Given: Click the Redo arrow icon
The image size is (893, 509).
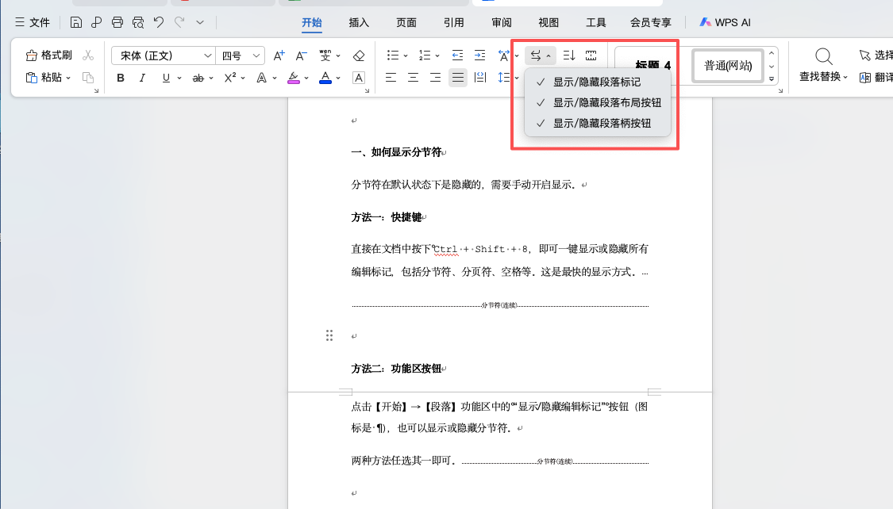Looking at the screenshot, I should [x=179, y=22].
